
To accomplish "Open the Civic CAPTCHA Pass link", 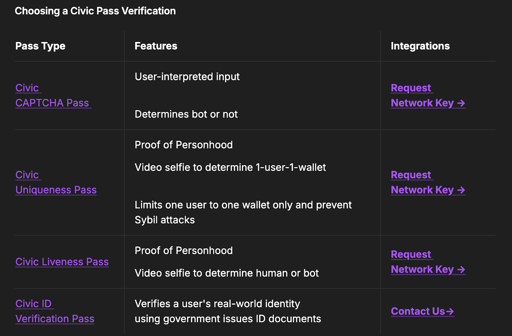I will (x=53, y=95).
